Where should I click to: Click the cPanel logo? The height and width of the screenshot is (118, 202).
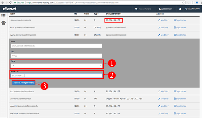point(9,9)
